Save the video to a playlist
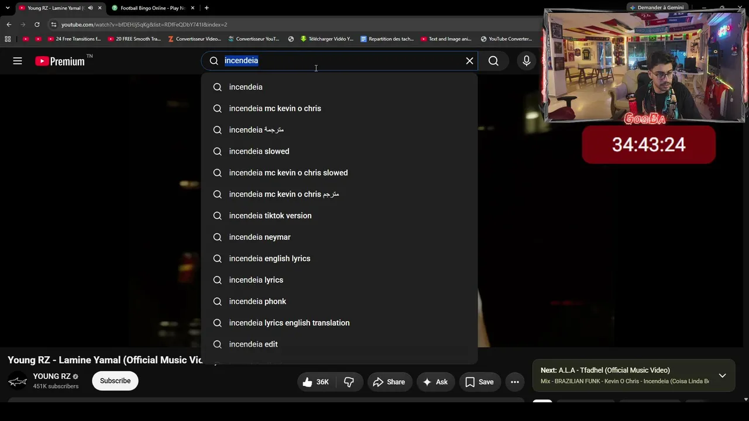 (x=480, y=382)
